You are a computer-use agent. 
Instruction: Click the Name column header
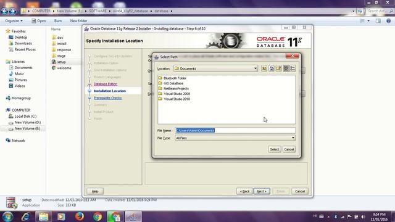point(56,29)
